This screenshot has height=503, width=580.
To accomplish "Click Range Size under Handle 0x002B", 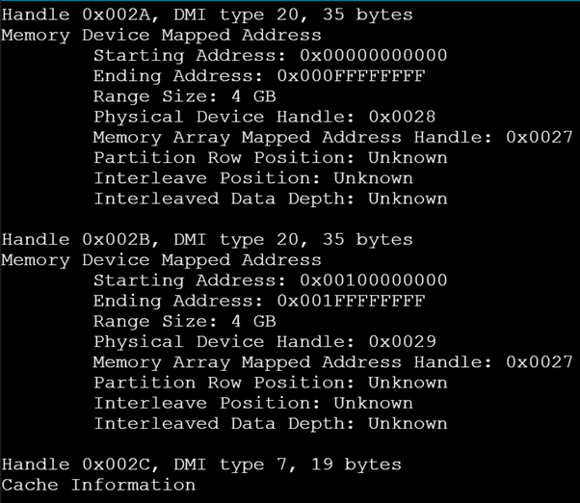I will point(184,322).
